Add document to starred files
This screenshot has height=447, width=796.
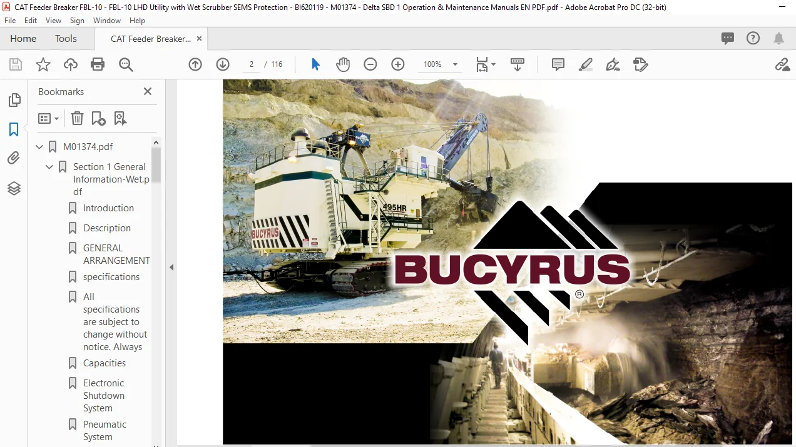click(43, 64)
